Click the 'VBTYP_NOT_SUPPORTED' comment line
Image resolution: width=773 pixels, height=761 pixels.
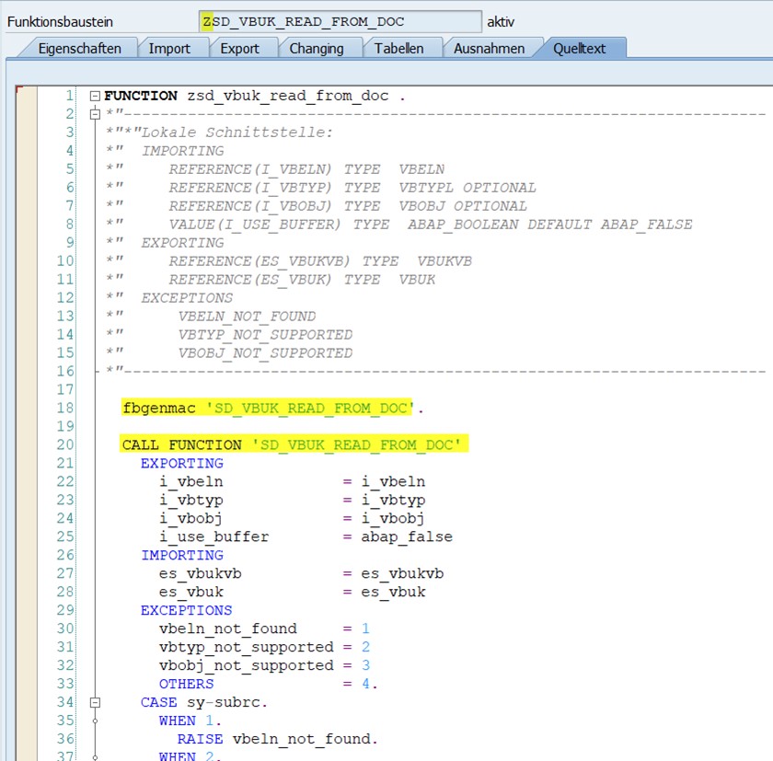265,335
